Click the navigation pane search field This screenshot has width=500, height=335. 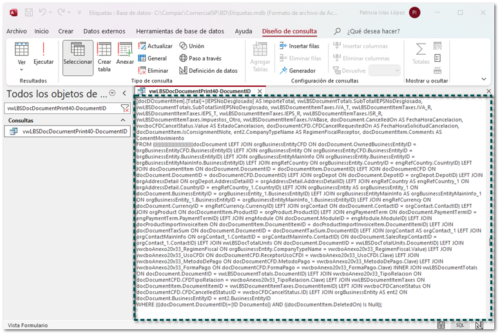(61, 108)
